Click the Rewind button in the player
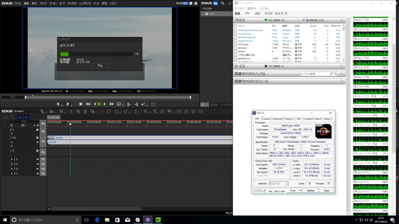 [88, 104]
